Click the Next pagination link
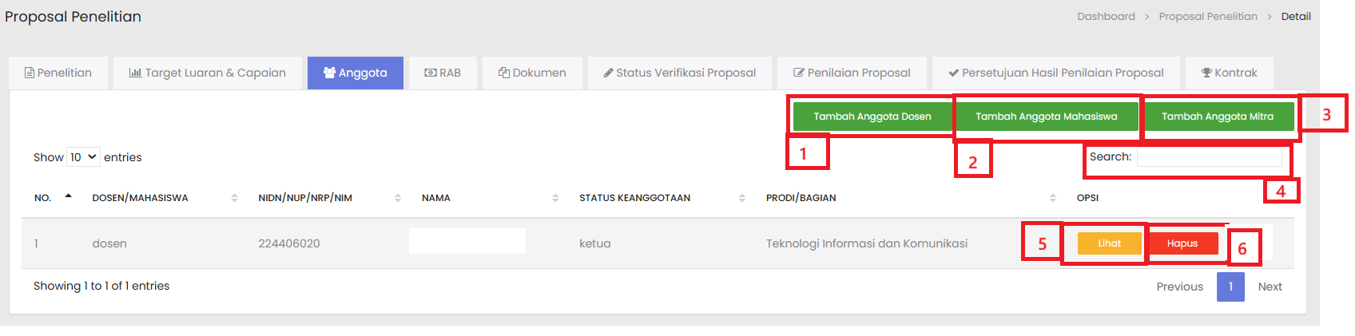 coord(1270,287)
